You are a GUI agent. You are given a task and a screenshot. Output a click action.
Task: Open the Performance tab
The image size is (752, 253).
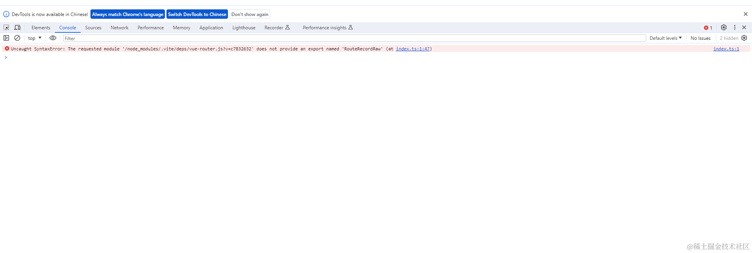coord(151,28)
